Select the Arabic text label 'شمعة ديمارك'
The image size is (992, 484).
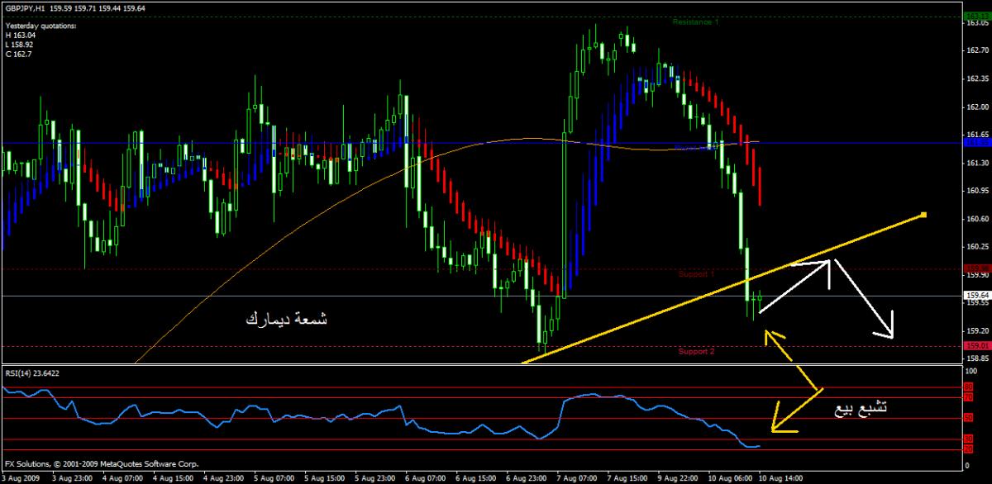pos(286,319)
